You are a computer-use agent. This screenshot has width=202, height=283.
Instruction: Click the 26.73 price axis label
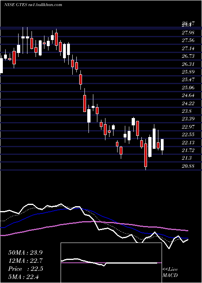point(188,56)
